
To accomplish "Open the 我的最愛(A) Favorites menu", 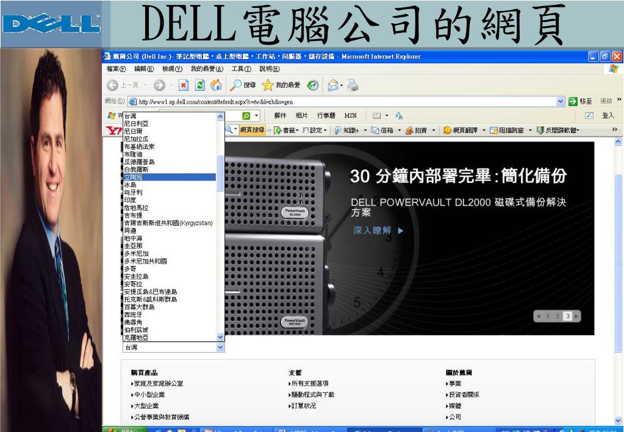I will pos(207,69).
